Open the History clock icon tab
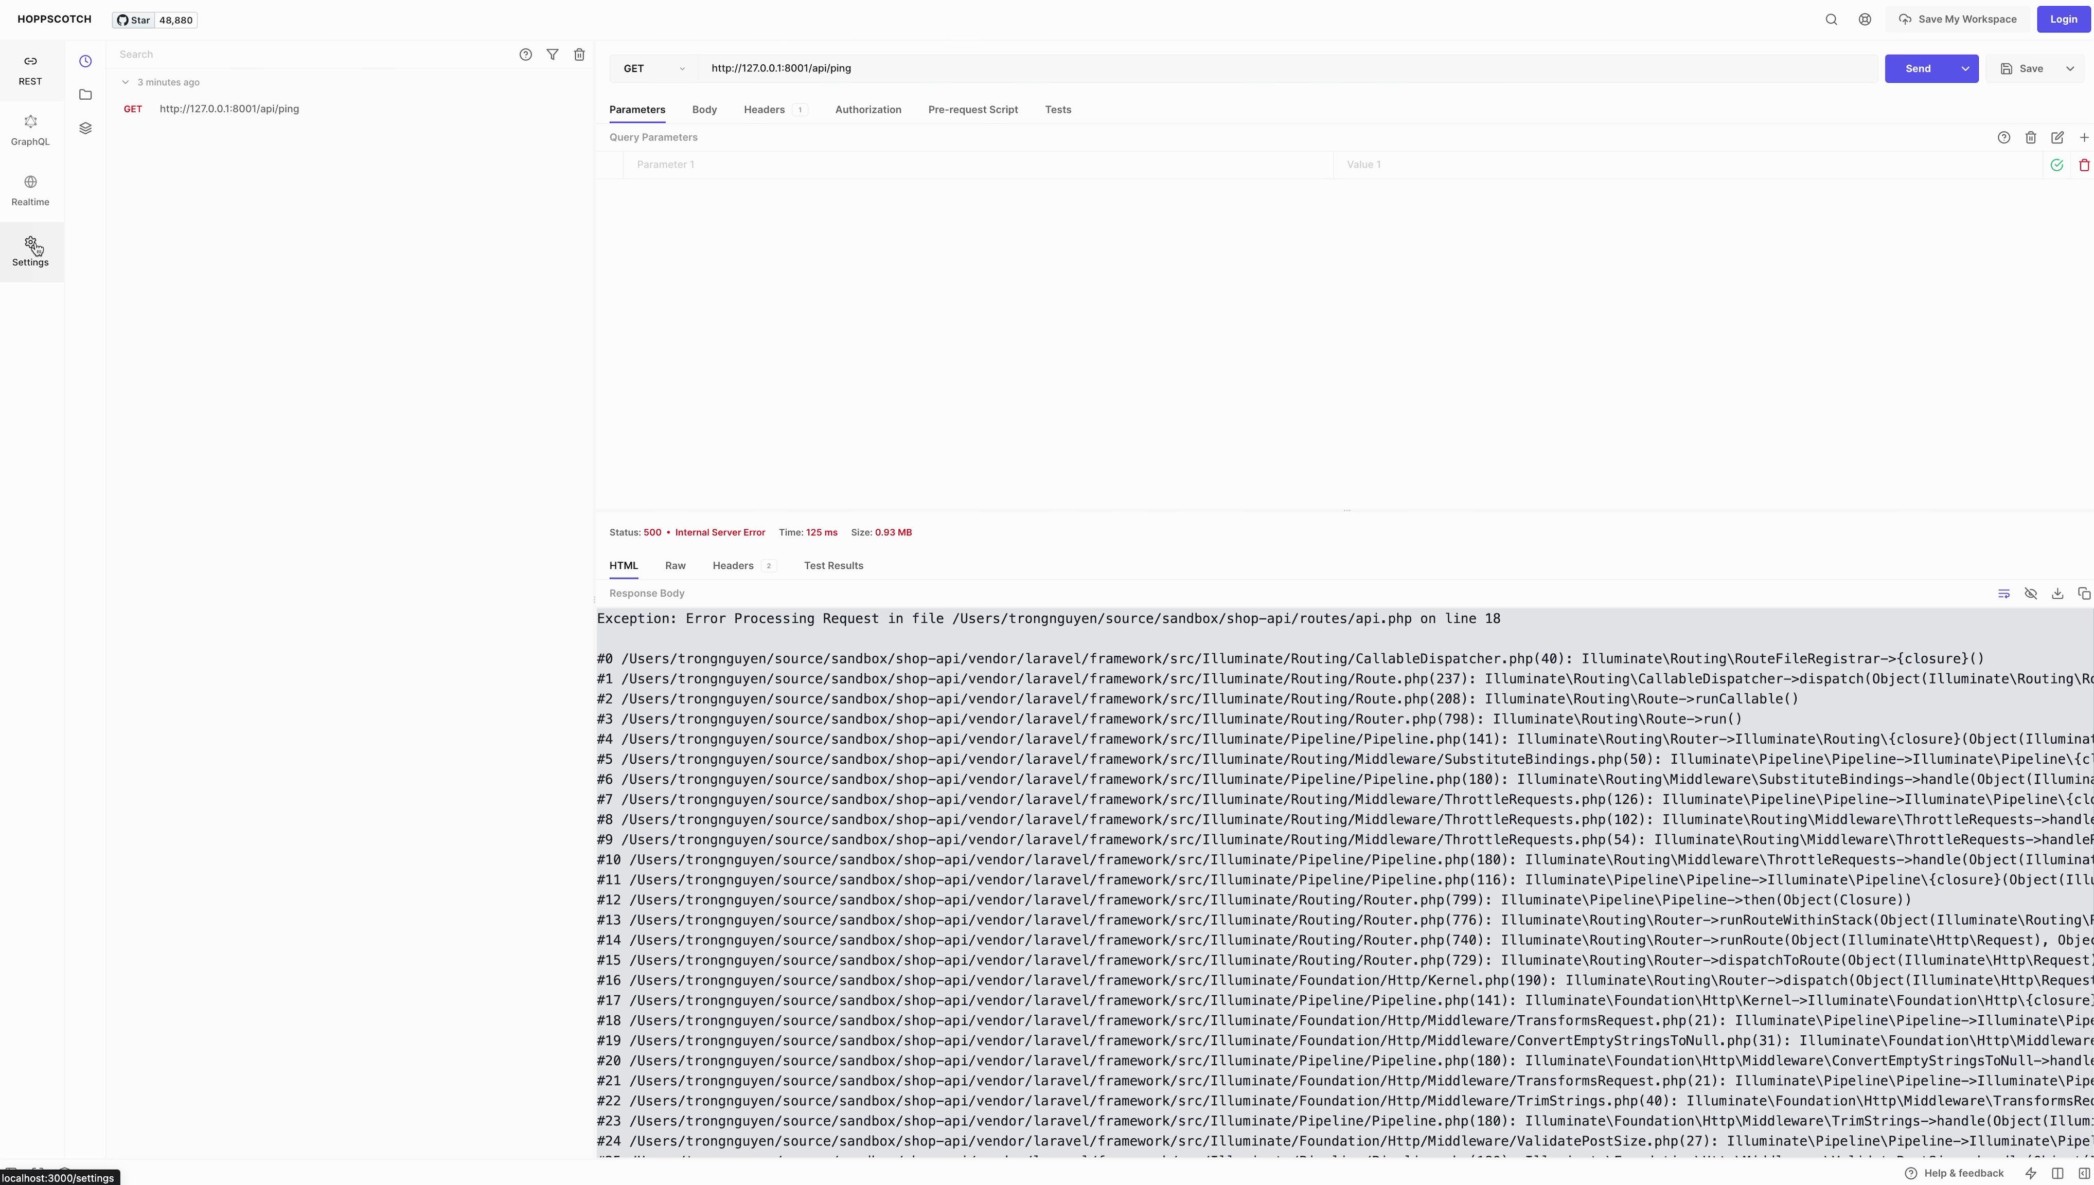Image resolution: width=2094 pixels, height=1185 pixels. tap(85, 61)
